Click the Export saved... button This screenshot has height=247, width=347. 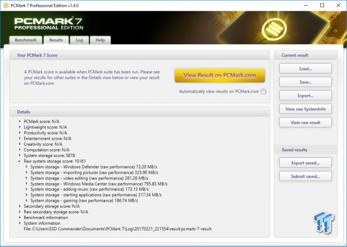click(x=305, y=163)
